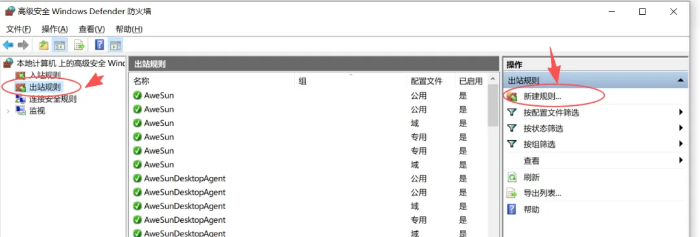700x237 pixels.
Task: Click 刷新 in the actions pane
Action: coord(531,178)
